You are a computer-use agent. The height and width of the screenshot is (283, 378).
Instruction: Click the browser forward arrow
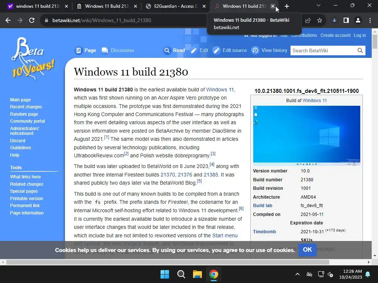(x=20, y=21)
